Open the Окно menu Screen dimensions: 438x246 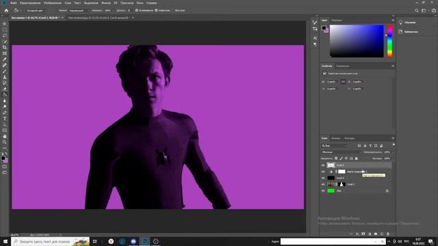click(140, 3)
